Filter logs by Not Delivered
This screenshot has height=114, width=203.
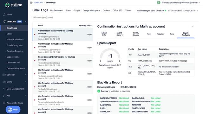(x=56, y=10)
